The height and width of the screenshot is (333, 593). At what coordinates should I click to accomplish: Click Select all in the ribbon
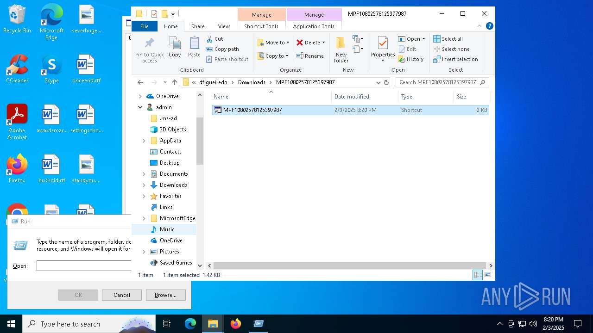click(x=448, y=39)
